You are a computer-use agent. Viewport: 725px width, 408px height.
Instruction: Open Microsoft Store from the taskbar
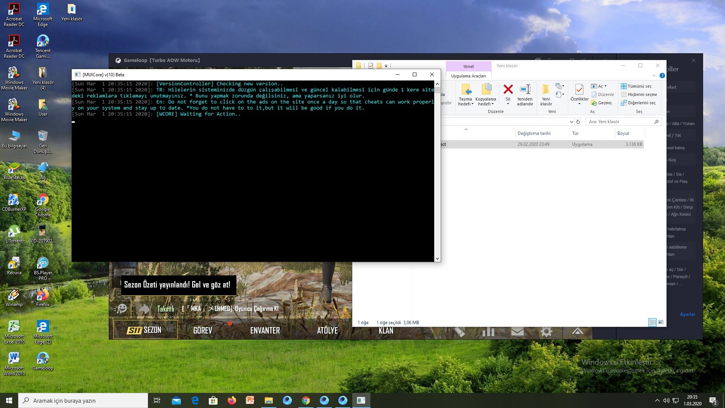pyautogui.click(x=213, y=400)
